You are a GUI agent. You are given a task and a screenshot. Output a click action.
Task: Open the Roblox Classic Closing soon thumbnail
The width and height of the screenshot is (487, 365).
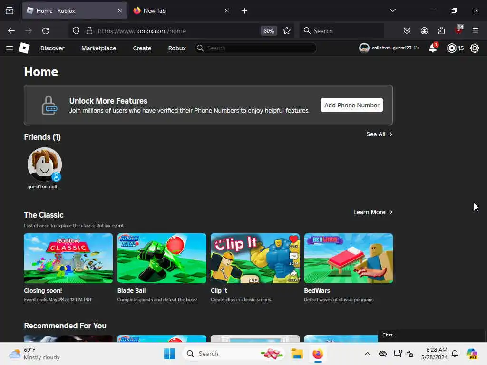pyautogui.click(x=68, y=258)
